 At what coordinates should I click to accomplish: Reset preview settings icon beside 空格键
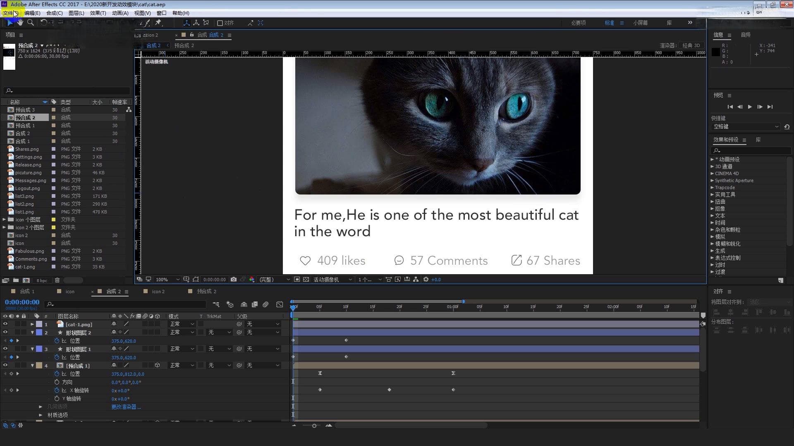pos(787,127)
